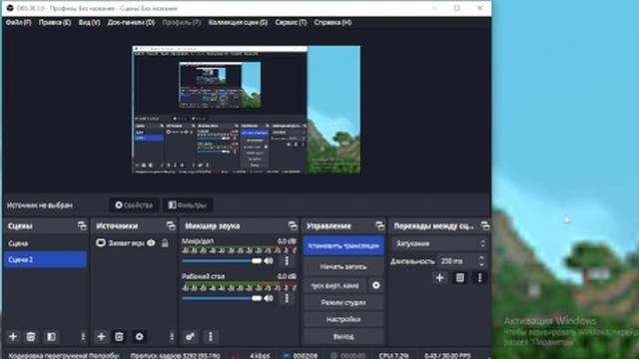Screen dimensions: 639x359
Task: Click the Выход button
Action: click(x=343, y=337)
